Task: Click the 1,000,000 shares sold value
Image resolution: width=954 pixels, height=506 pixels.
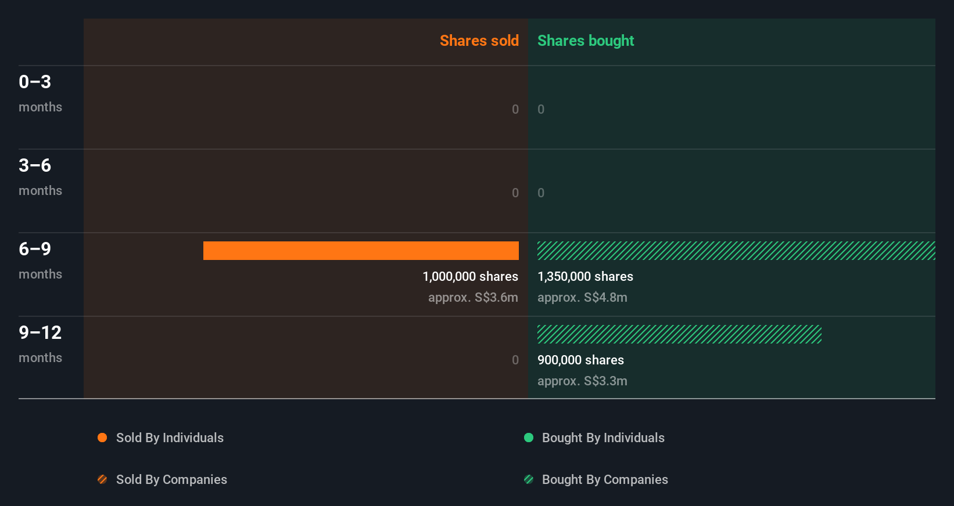Action: coord(470,277)
